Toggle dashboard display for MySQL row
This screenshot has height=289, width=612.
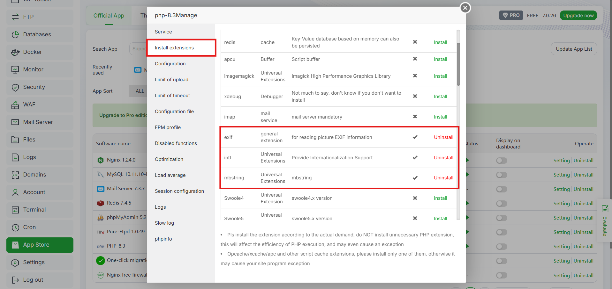(x=502, y=175)
